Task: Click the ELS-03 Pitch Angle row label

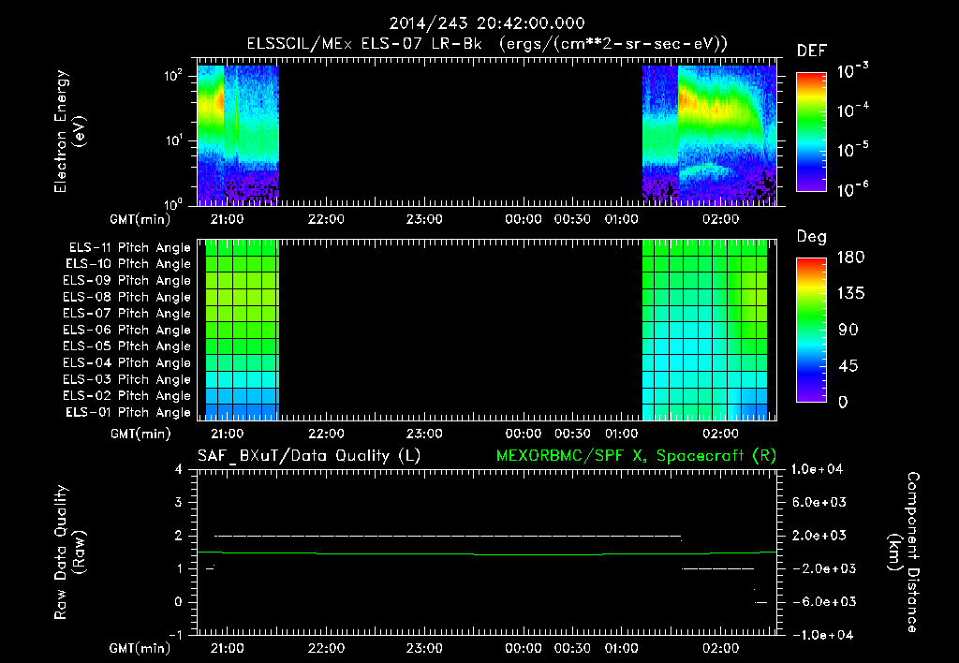Action: pos(127,380)
